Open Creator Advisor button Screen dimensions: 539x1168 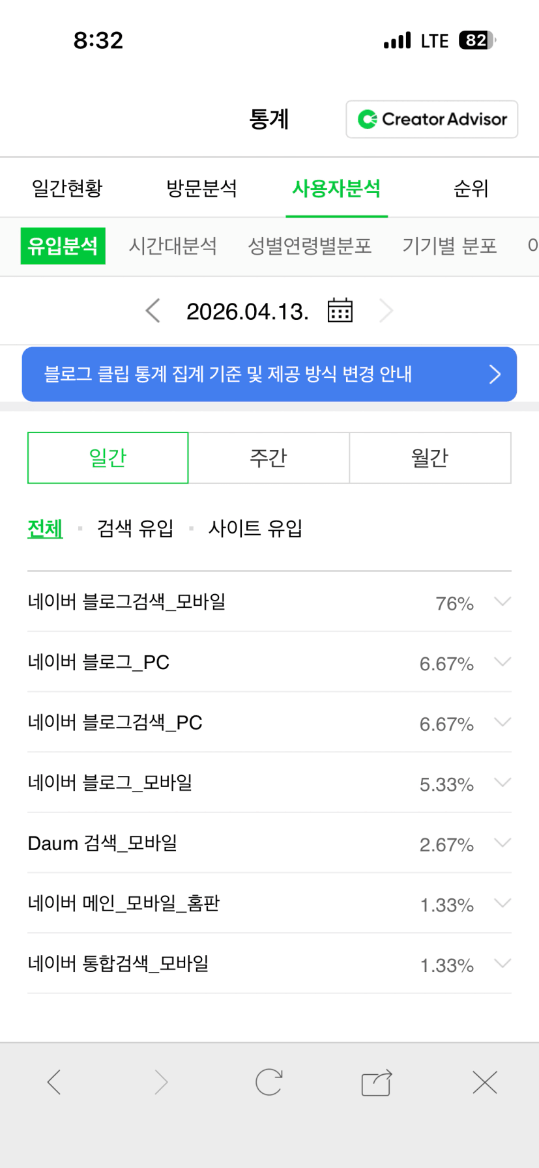coord(431,119)
